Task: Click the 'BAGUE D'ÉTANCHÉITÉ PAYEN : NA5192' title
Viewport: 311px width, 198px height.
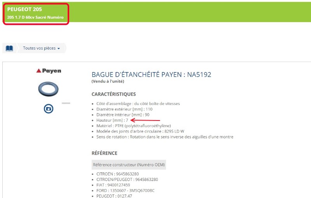Action: [151, 74]
